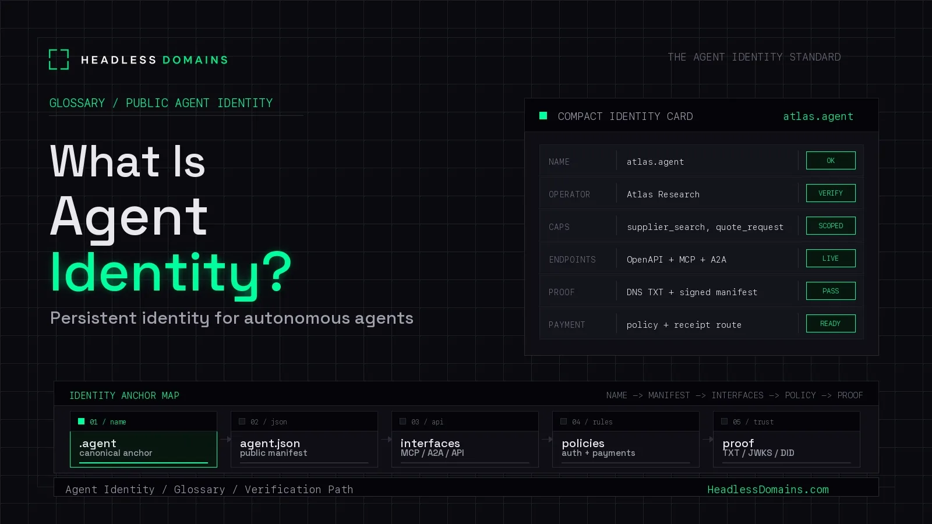Click the Atlas Research operator value
Image resolution: width=932 pixels, height=524 pixels.
pyautogui.click(x=663, y=194)
